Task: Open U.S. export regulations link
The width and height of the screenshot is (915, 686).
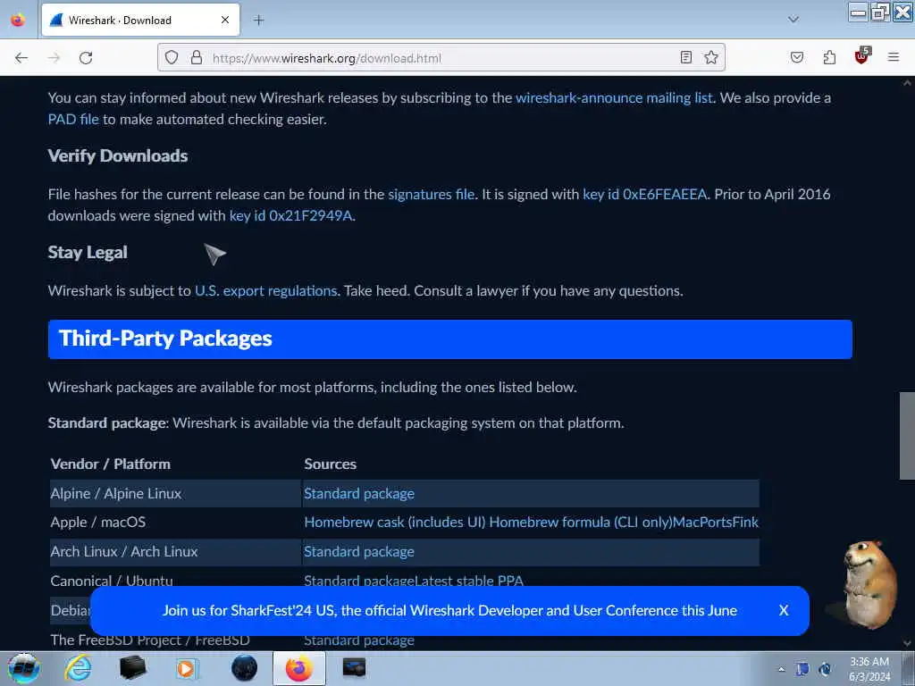Action: click(x=266, y=290)
